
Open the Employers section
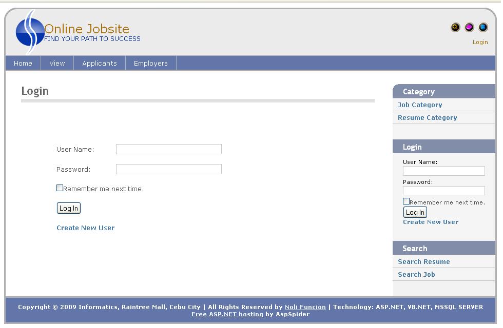[x=150, y=63]
